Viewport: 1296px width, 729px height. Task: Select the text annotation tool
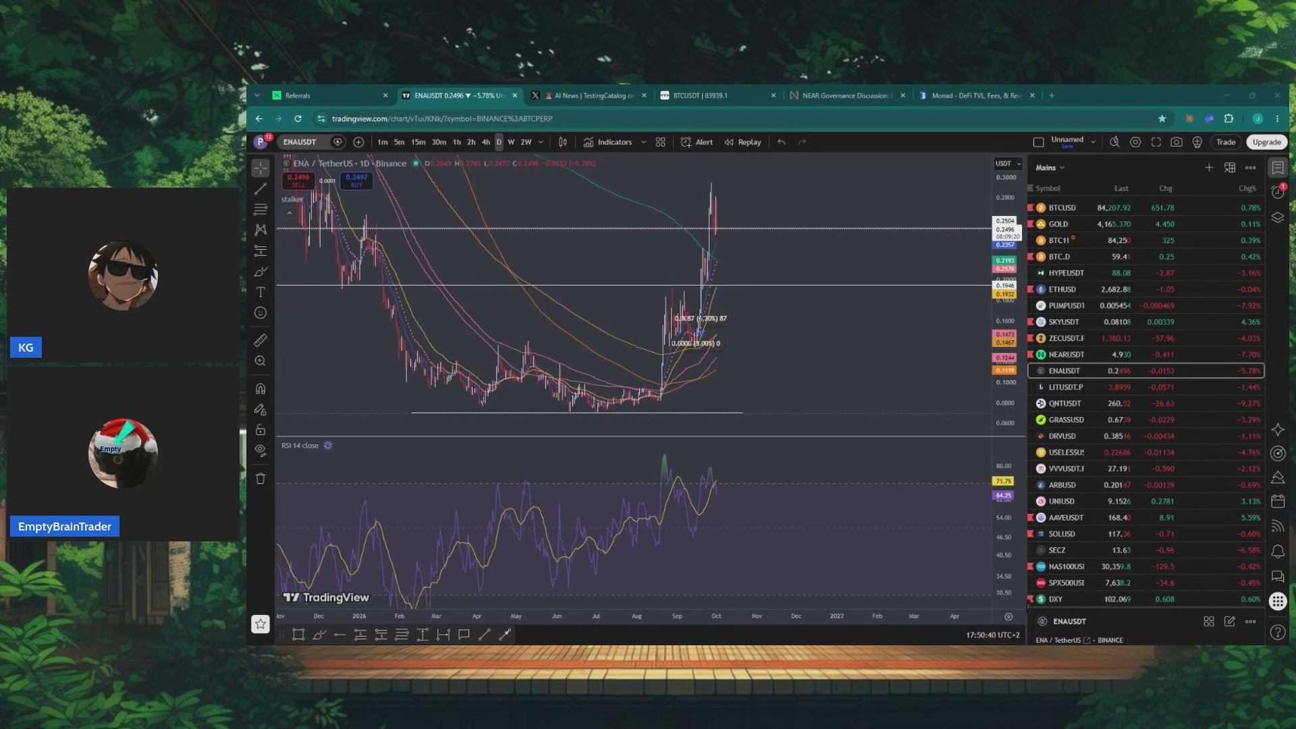click(x=261, y=292)
